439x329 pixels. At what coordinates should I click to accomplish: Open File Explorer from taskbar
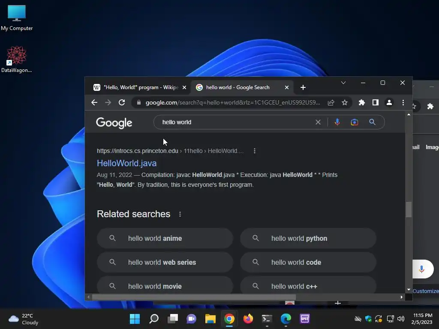(210, 319)
